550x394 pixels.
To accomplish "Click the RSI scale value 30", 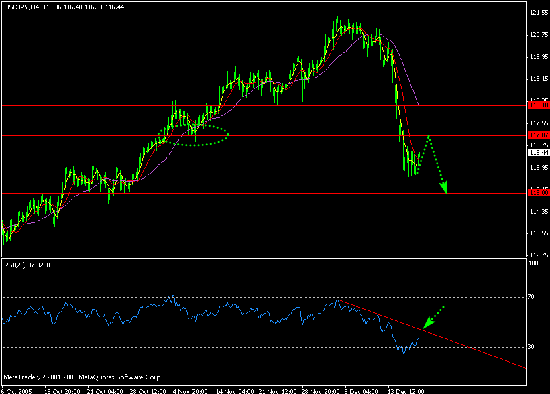I will (x=531, y=347).
